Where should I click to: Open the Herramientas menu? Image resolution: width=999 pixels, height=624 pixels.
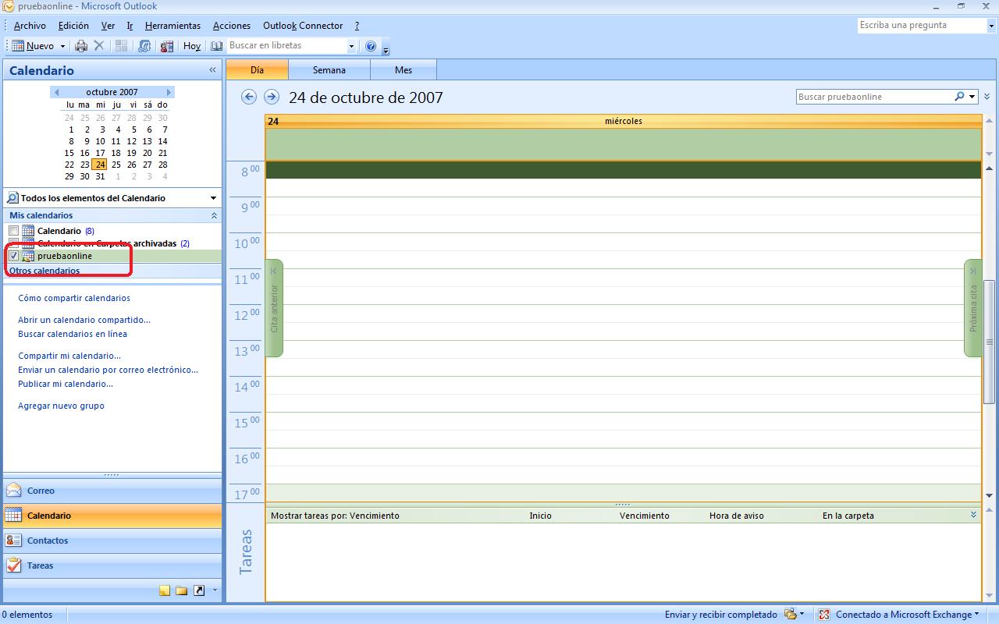[x=172, y=26]
